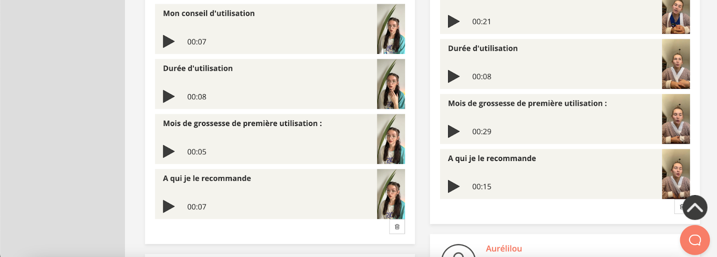Play the right column 'Durée d'utilisation' clip

pyautogui.click(x=454, y=77)
